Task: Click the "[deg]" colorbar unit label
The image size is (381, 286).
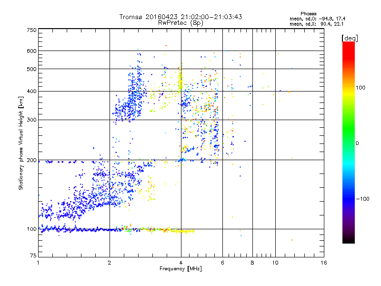Action: tap(350, 38)
